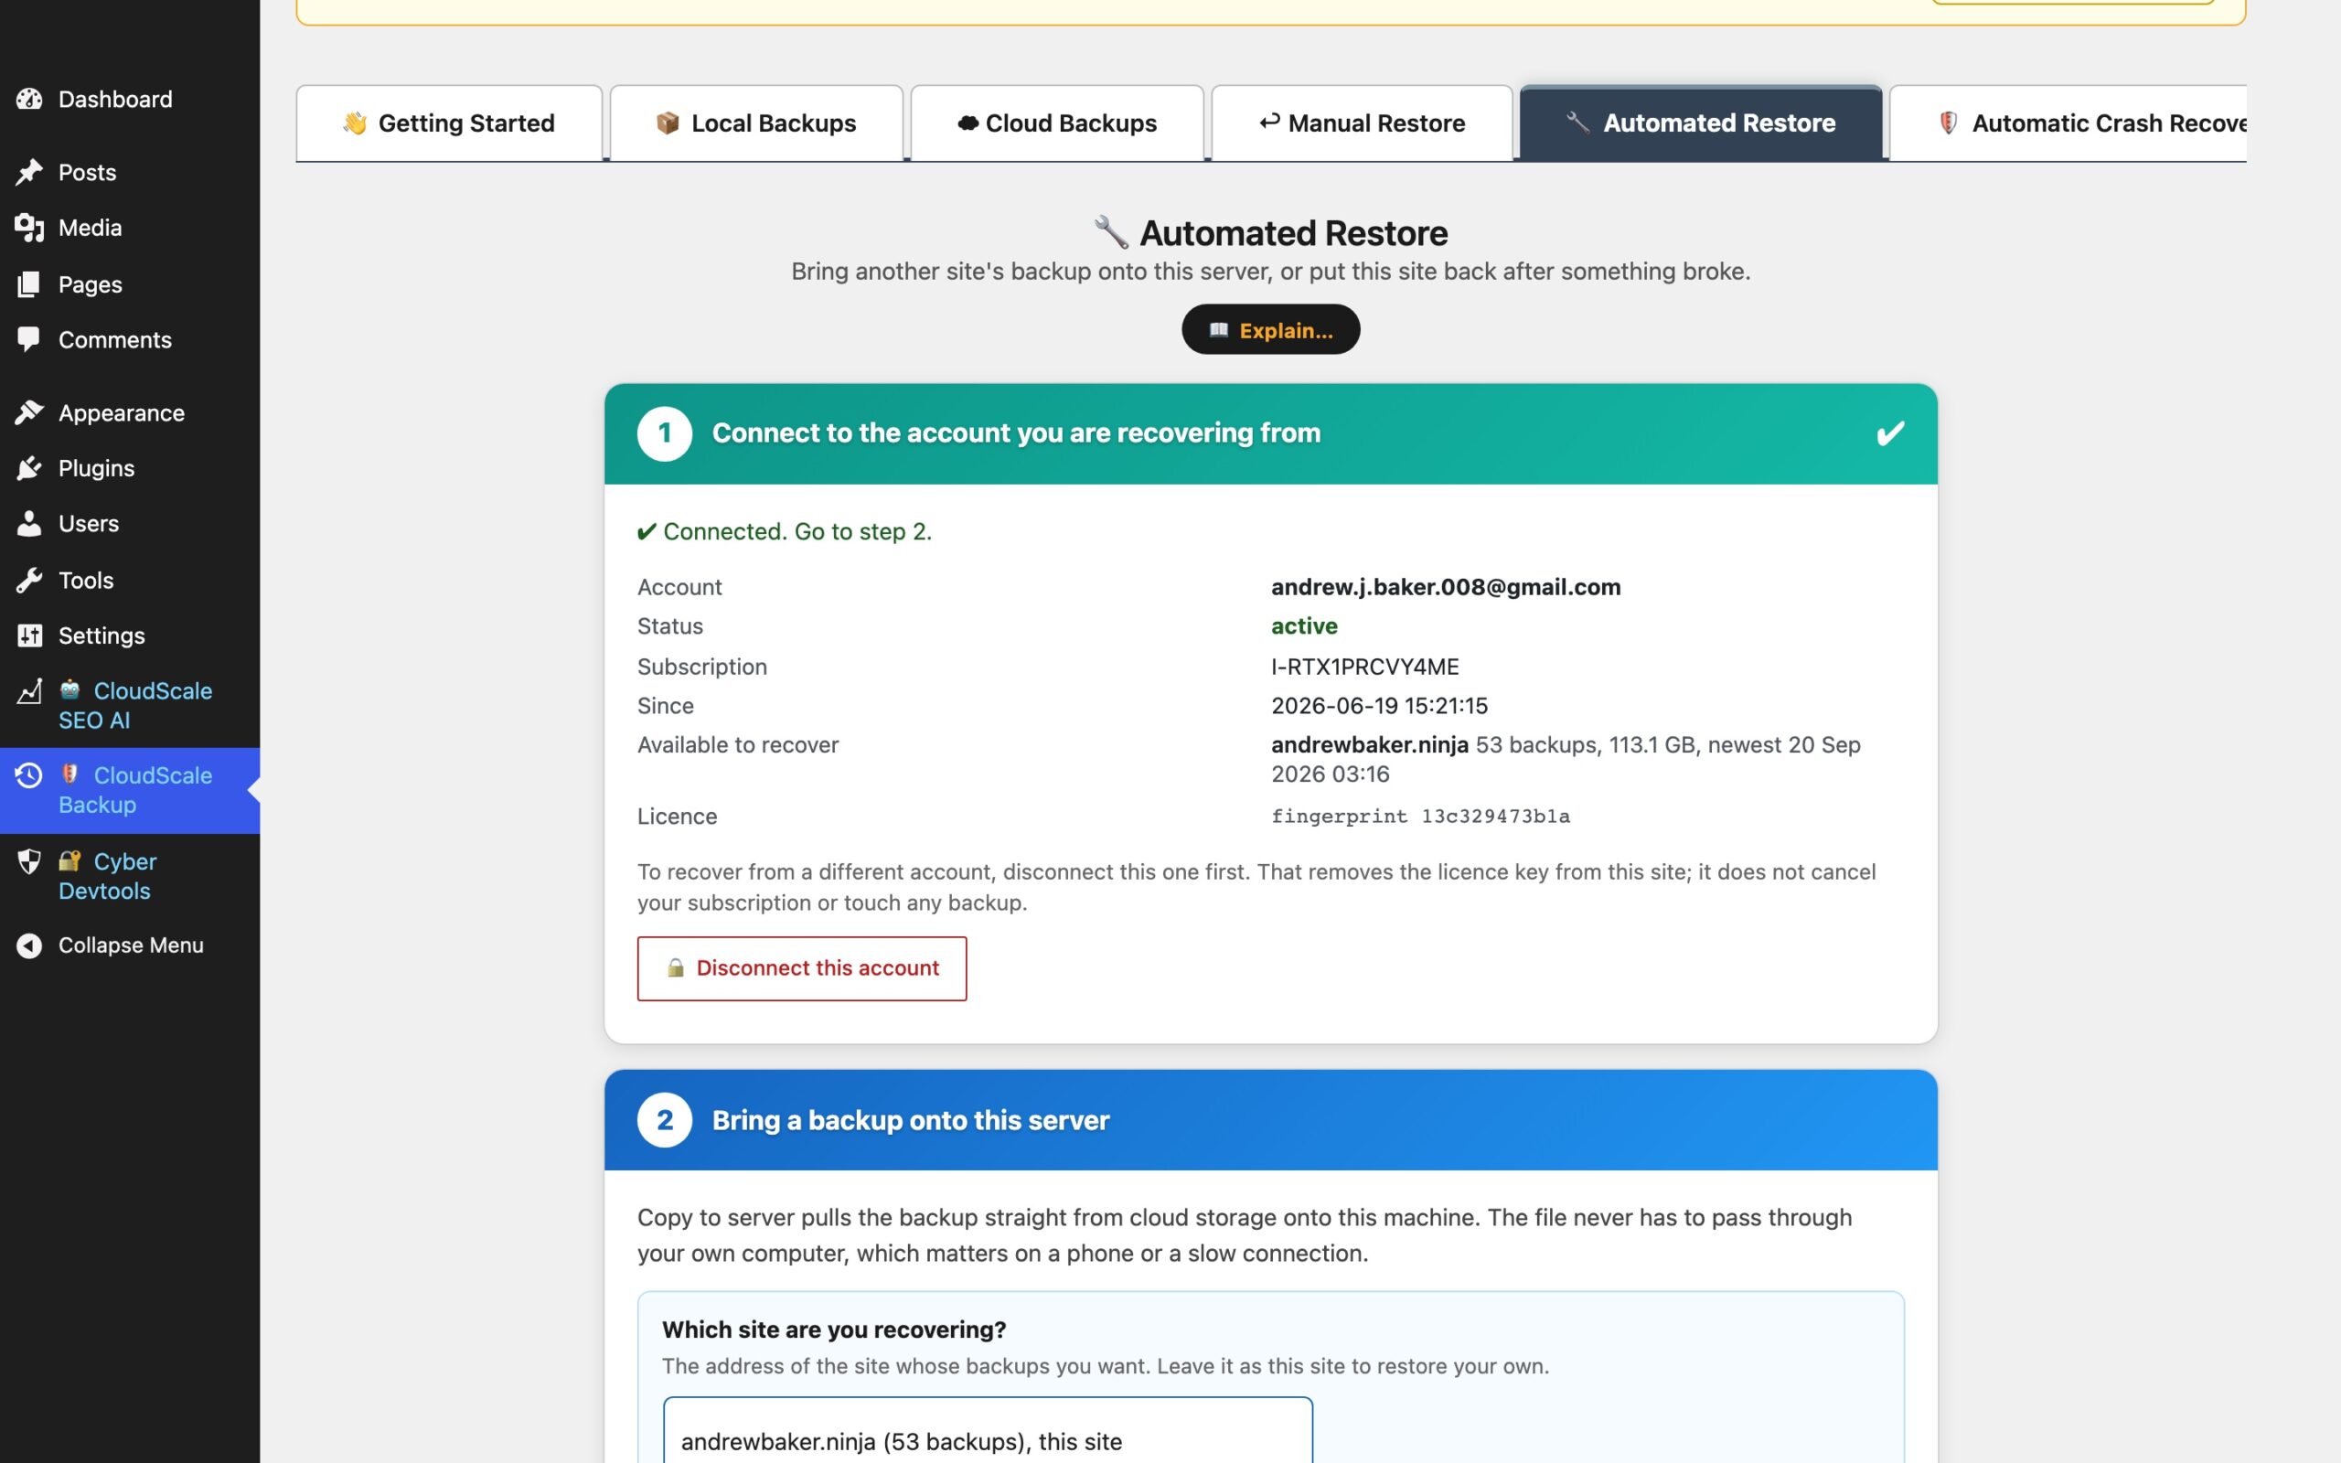Click the Cyber Devtools shield icon
The image size is (2341, 1463).
click(29, 861)
